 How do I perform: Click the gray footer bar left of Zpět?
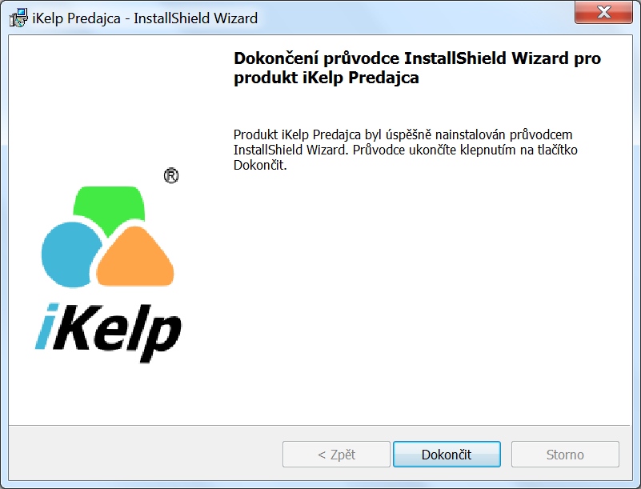click(145, 454)
